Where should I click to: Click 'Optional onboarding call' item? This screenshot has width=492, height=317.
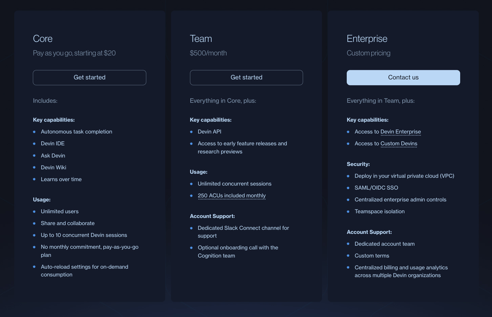(x=238, y=252)
